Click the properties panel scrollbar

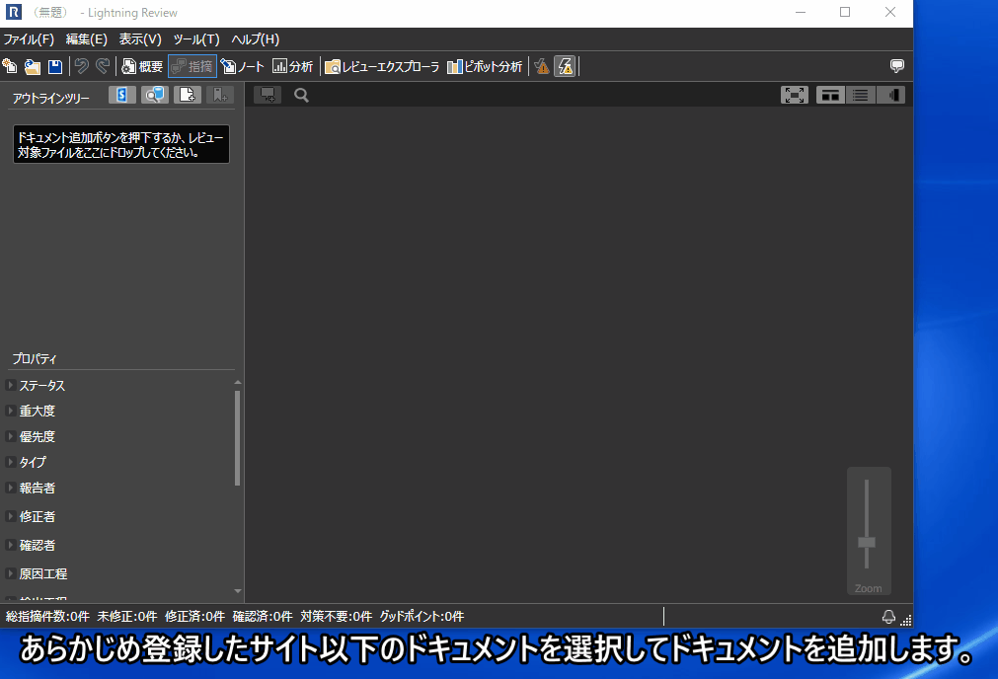(x=237, y=438)
